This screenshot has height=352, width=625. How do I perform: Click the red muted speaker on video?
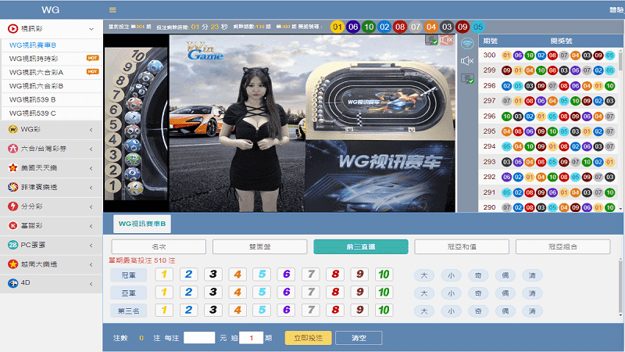[x=447, y=40]
